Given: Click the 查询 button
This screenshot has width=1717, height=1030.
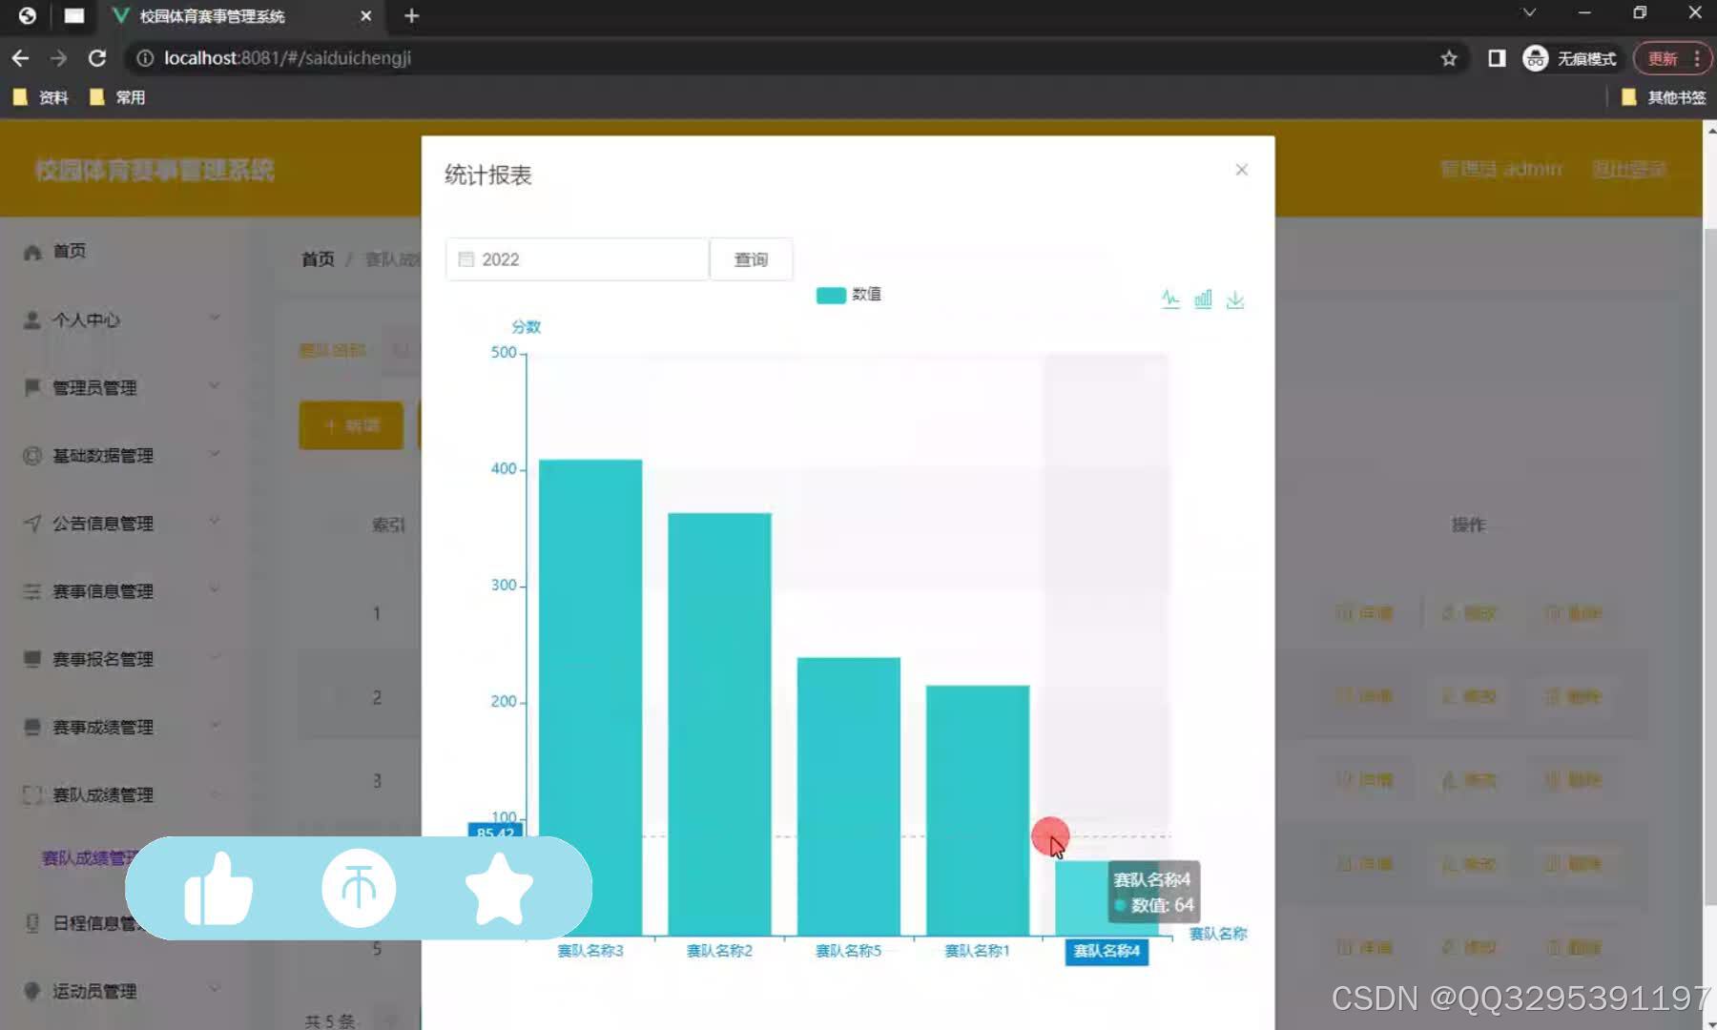Looking at the screenshot, I should pyautogui.click(x=751, y=259).
